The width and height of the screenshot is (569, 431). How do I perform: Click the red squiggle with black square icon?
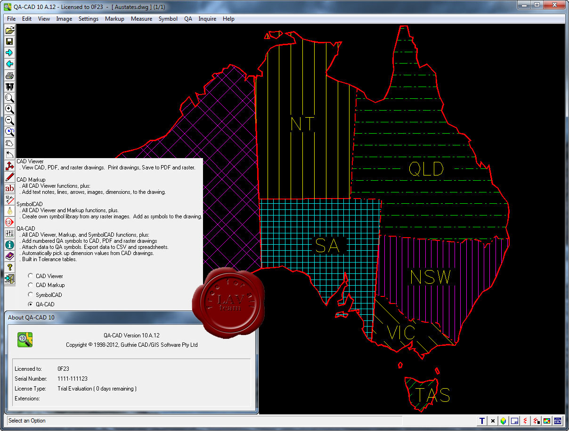pos(536,421)
